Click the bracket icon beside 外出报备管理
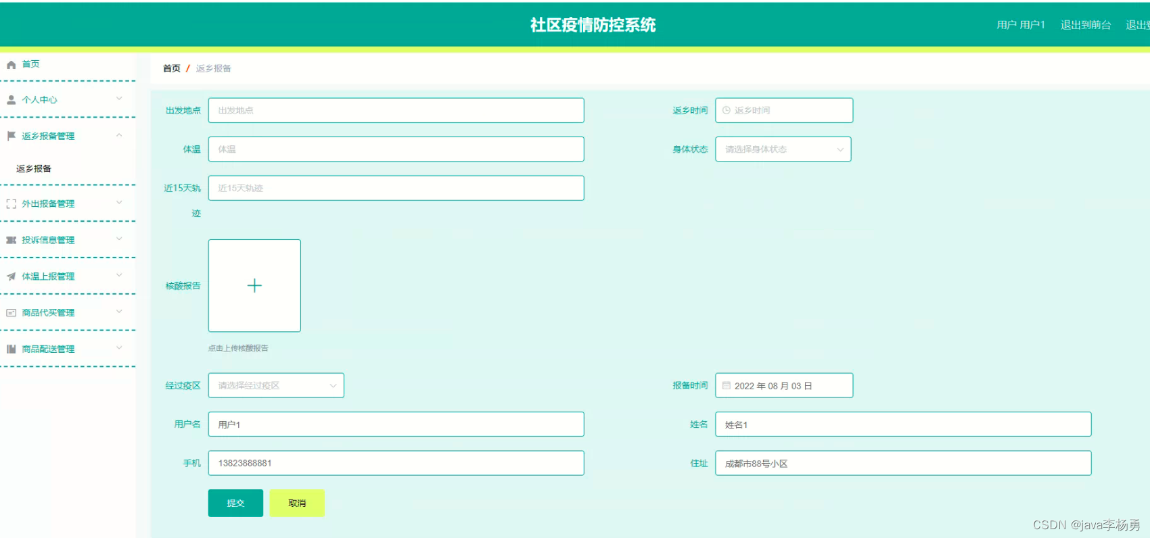 coord(11,204)
